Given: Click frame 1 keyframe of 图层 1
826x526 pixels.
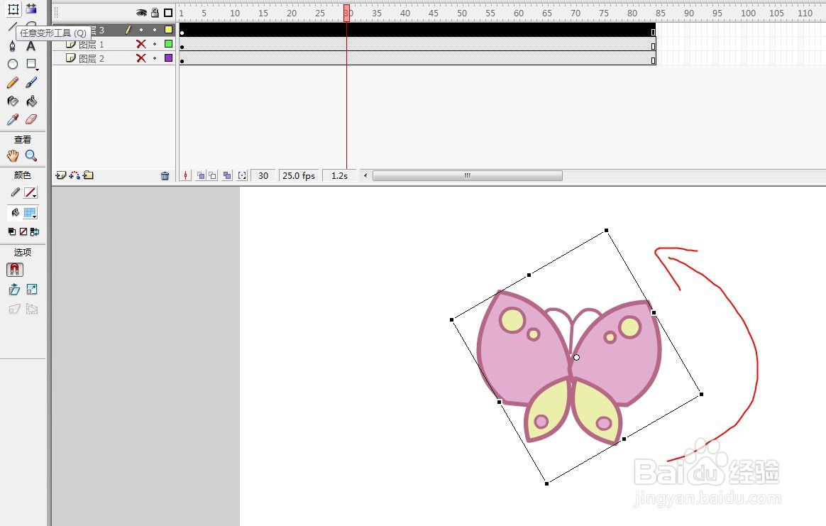Looking at the screenshot, I should click(182, 46).
